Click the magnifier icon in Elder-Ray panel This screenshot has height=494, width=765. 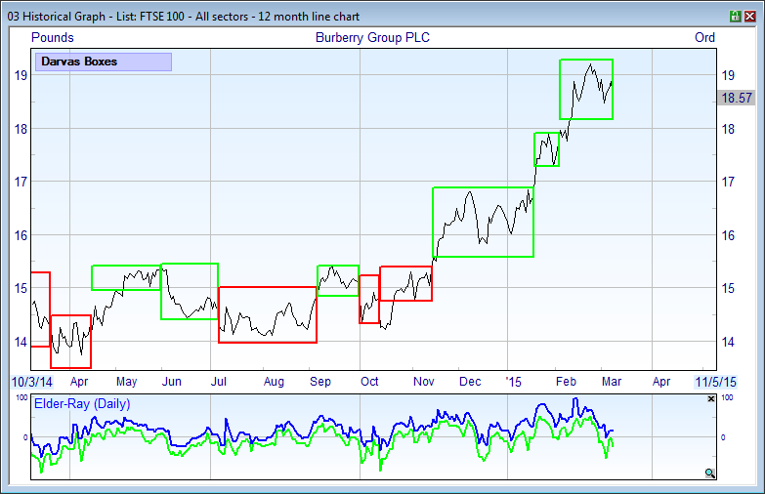[x=710, y=473]
